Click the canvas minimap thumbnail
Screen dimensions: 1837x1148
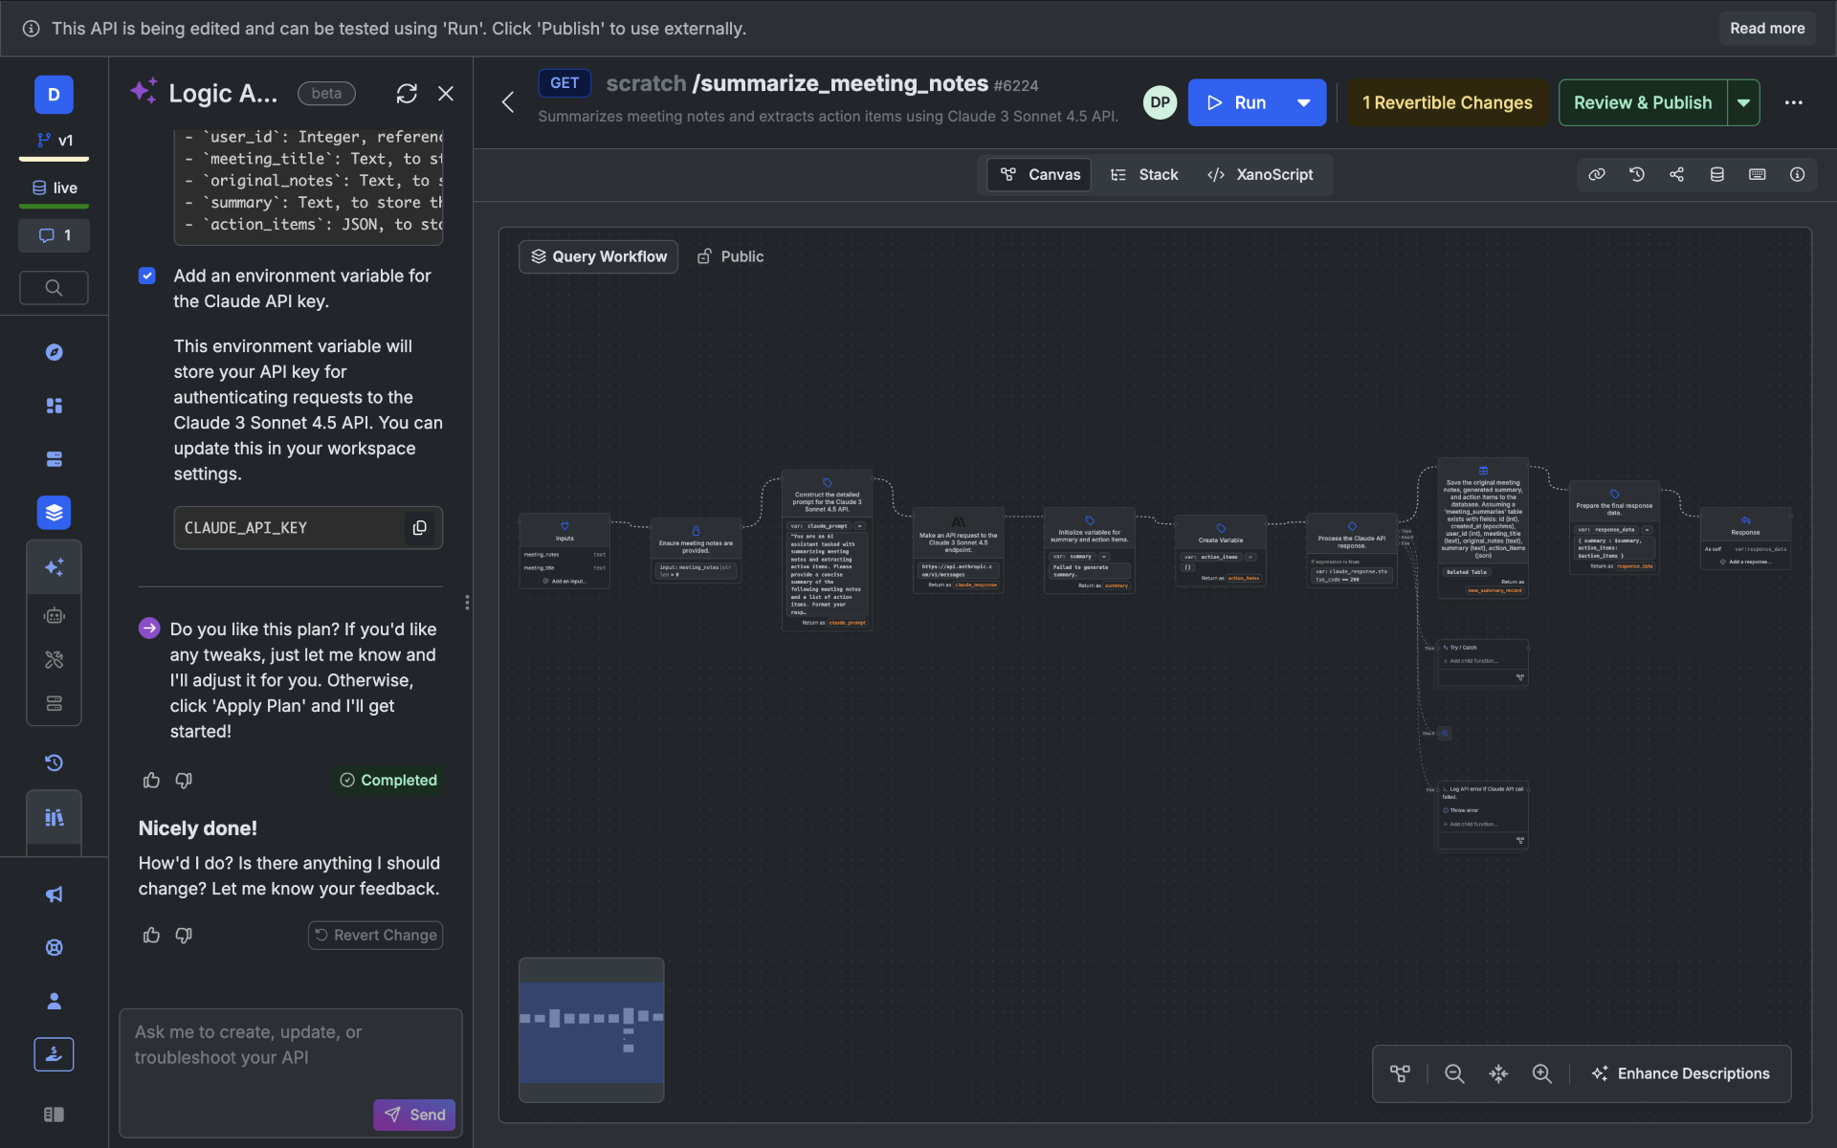591,1029
